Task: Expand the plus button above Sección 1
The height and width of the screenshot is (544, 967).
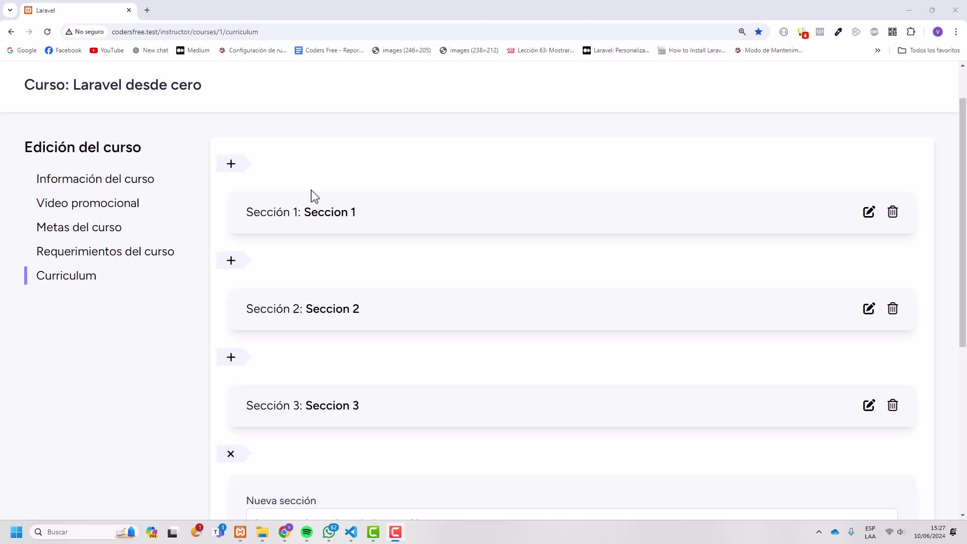Action: (231, 164)
